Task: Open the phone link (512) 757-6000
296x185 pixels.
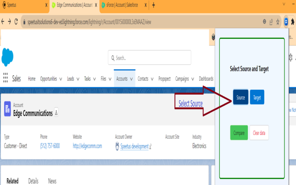Action: tap(50, 146)
